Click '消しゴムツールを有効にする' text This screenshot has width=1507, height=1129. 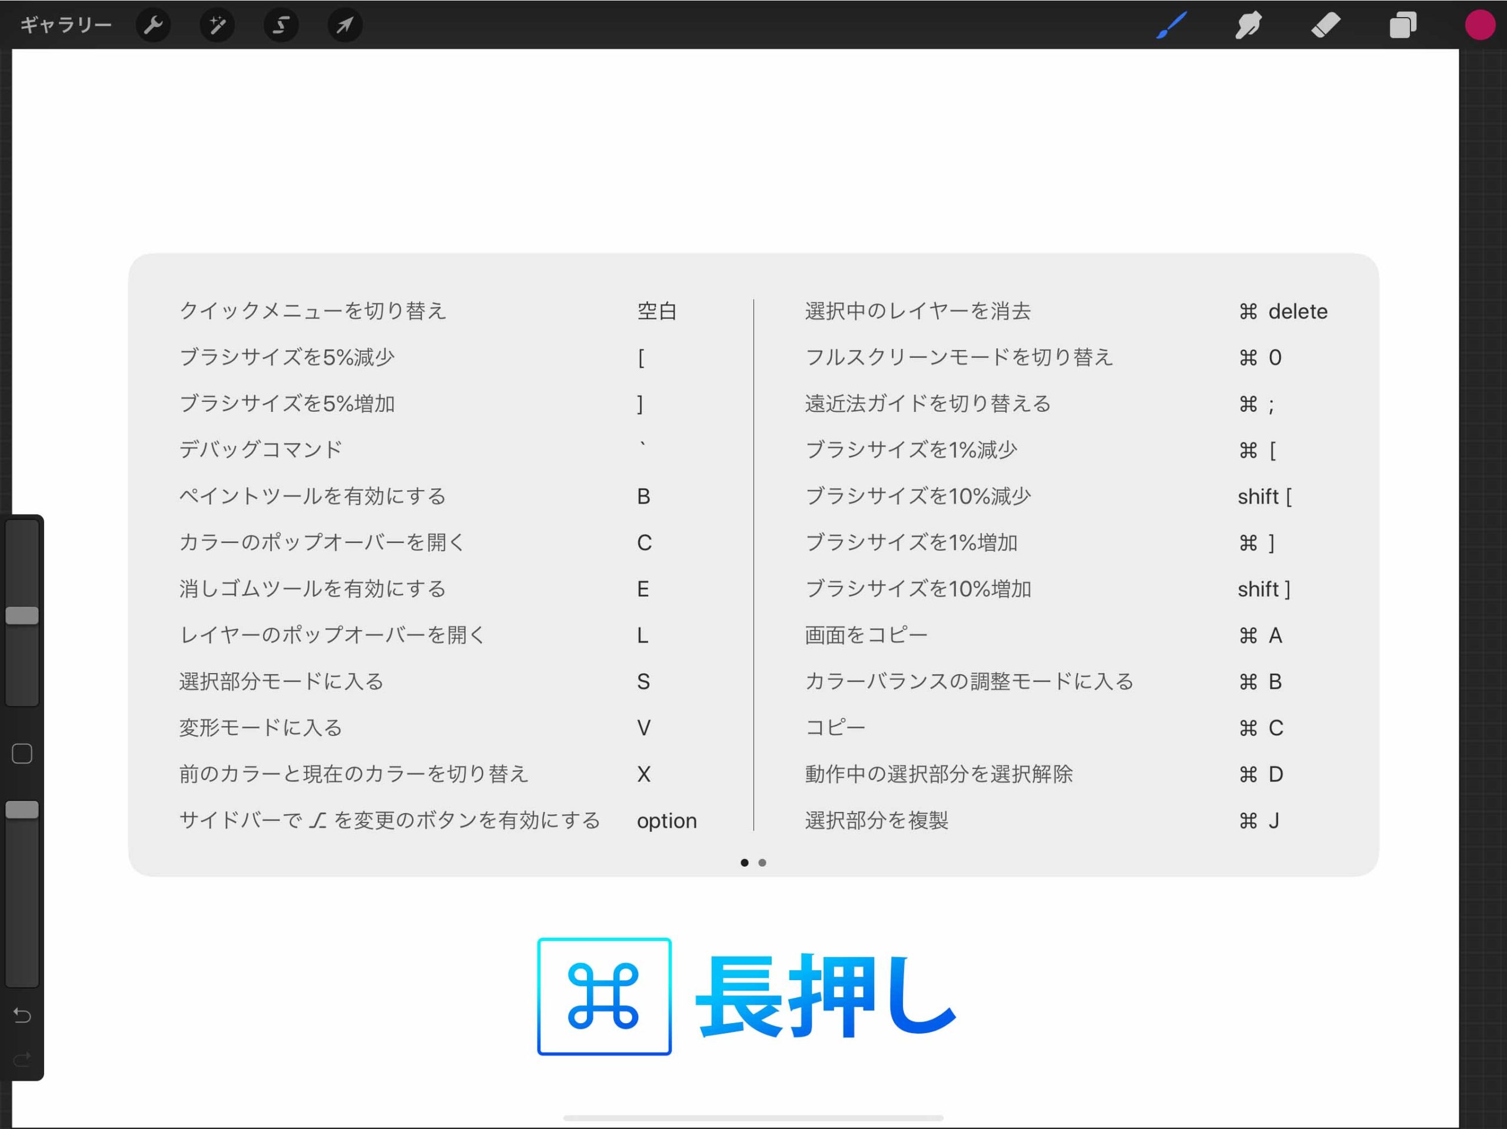tap(312, 589)
